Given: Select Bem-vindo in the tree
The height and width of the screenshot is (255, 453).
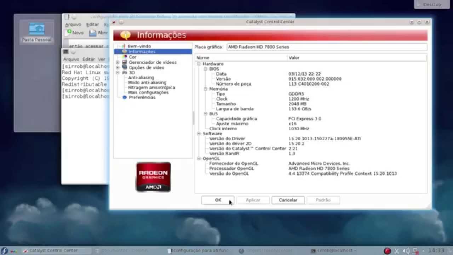Looking at the screenshot, I should point(139,46).
